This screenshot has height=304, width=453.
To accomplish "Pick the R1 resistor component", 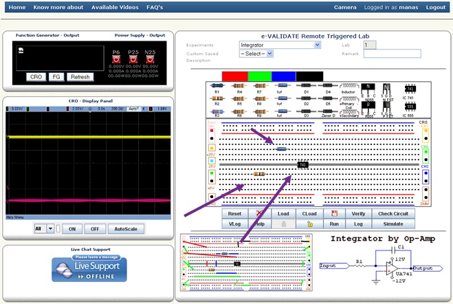I will (x=217, y=85).
